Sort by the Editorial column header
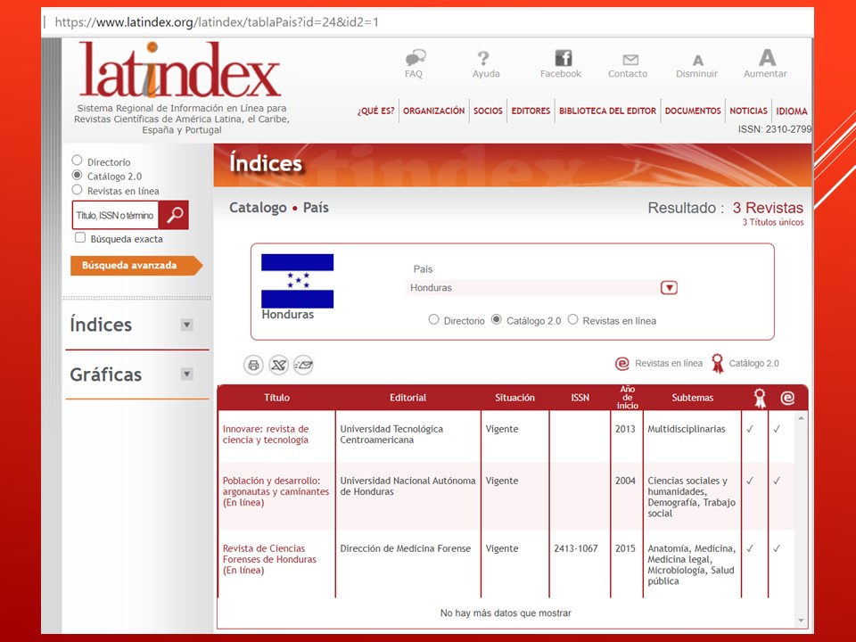856x642 pixels. coord(407,398)
